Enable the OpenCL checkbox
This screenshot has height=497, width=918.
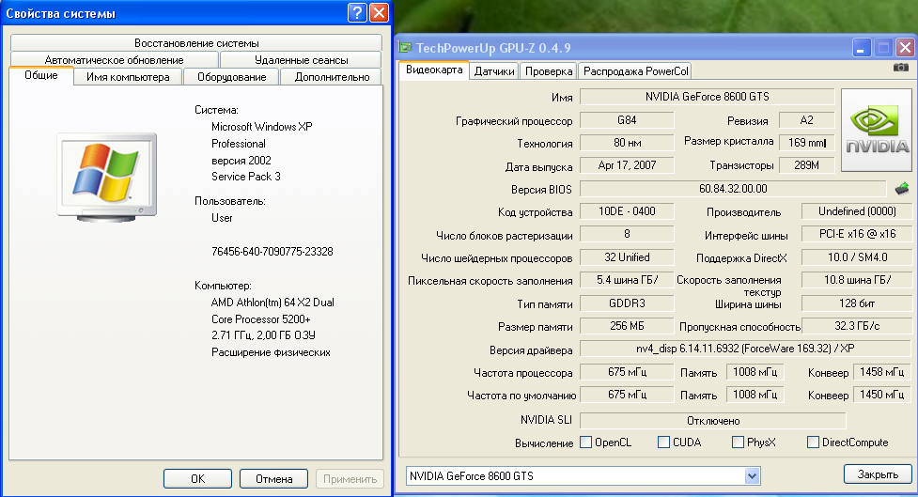pos(586,443)
